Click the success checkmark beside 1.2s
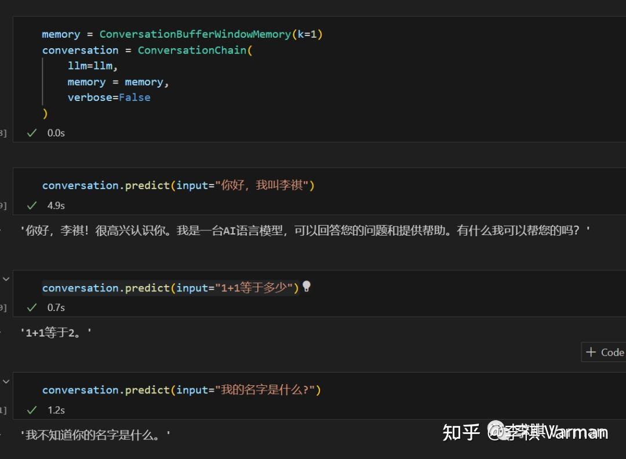The height and width of the screenshot is (459, 626). (x=32, y=410)
